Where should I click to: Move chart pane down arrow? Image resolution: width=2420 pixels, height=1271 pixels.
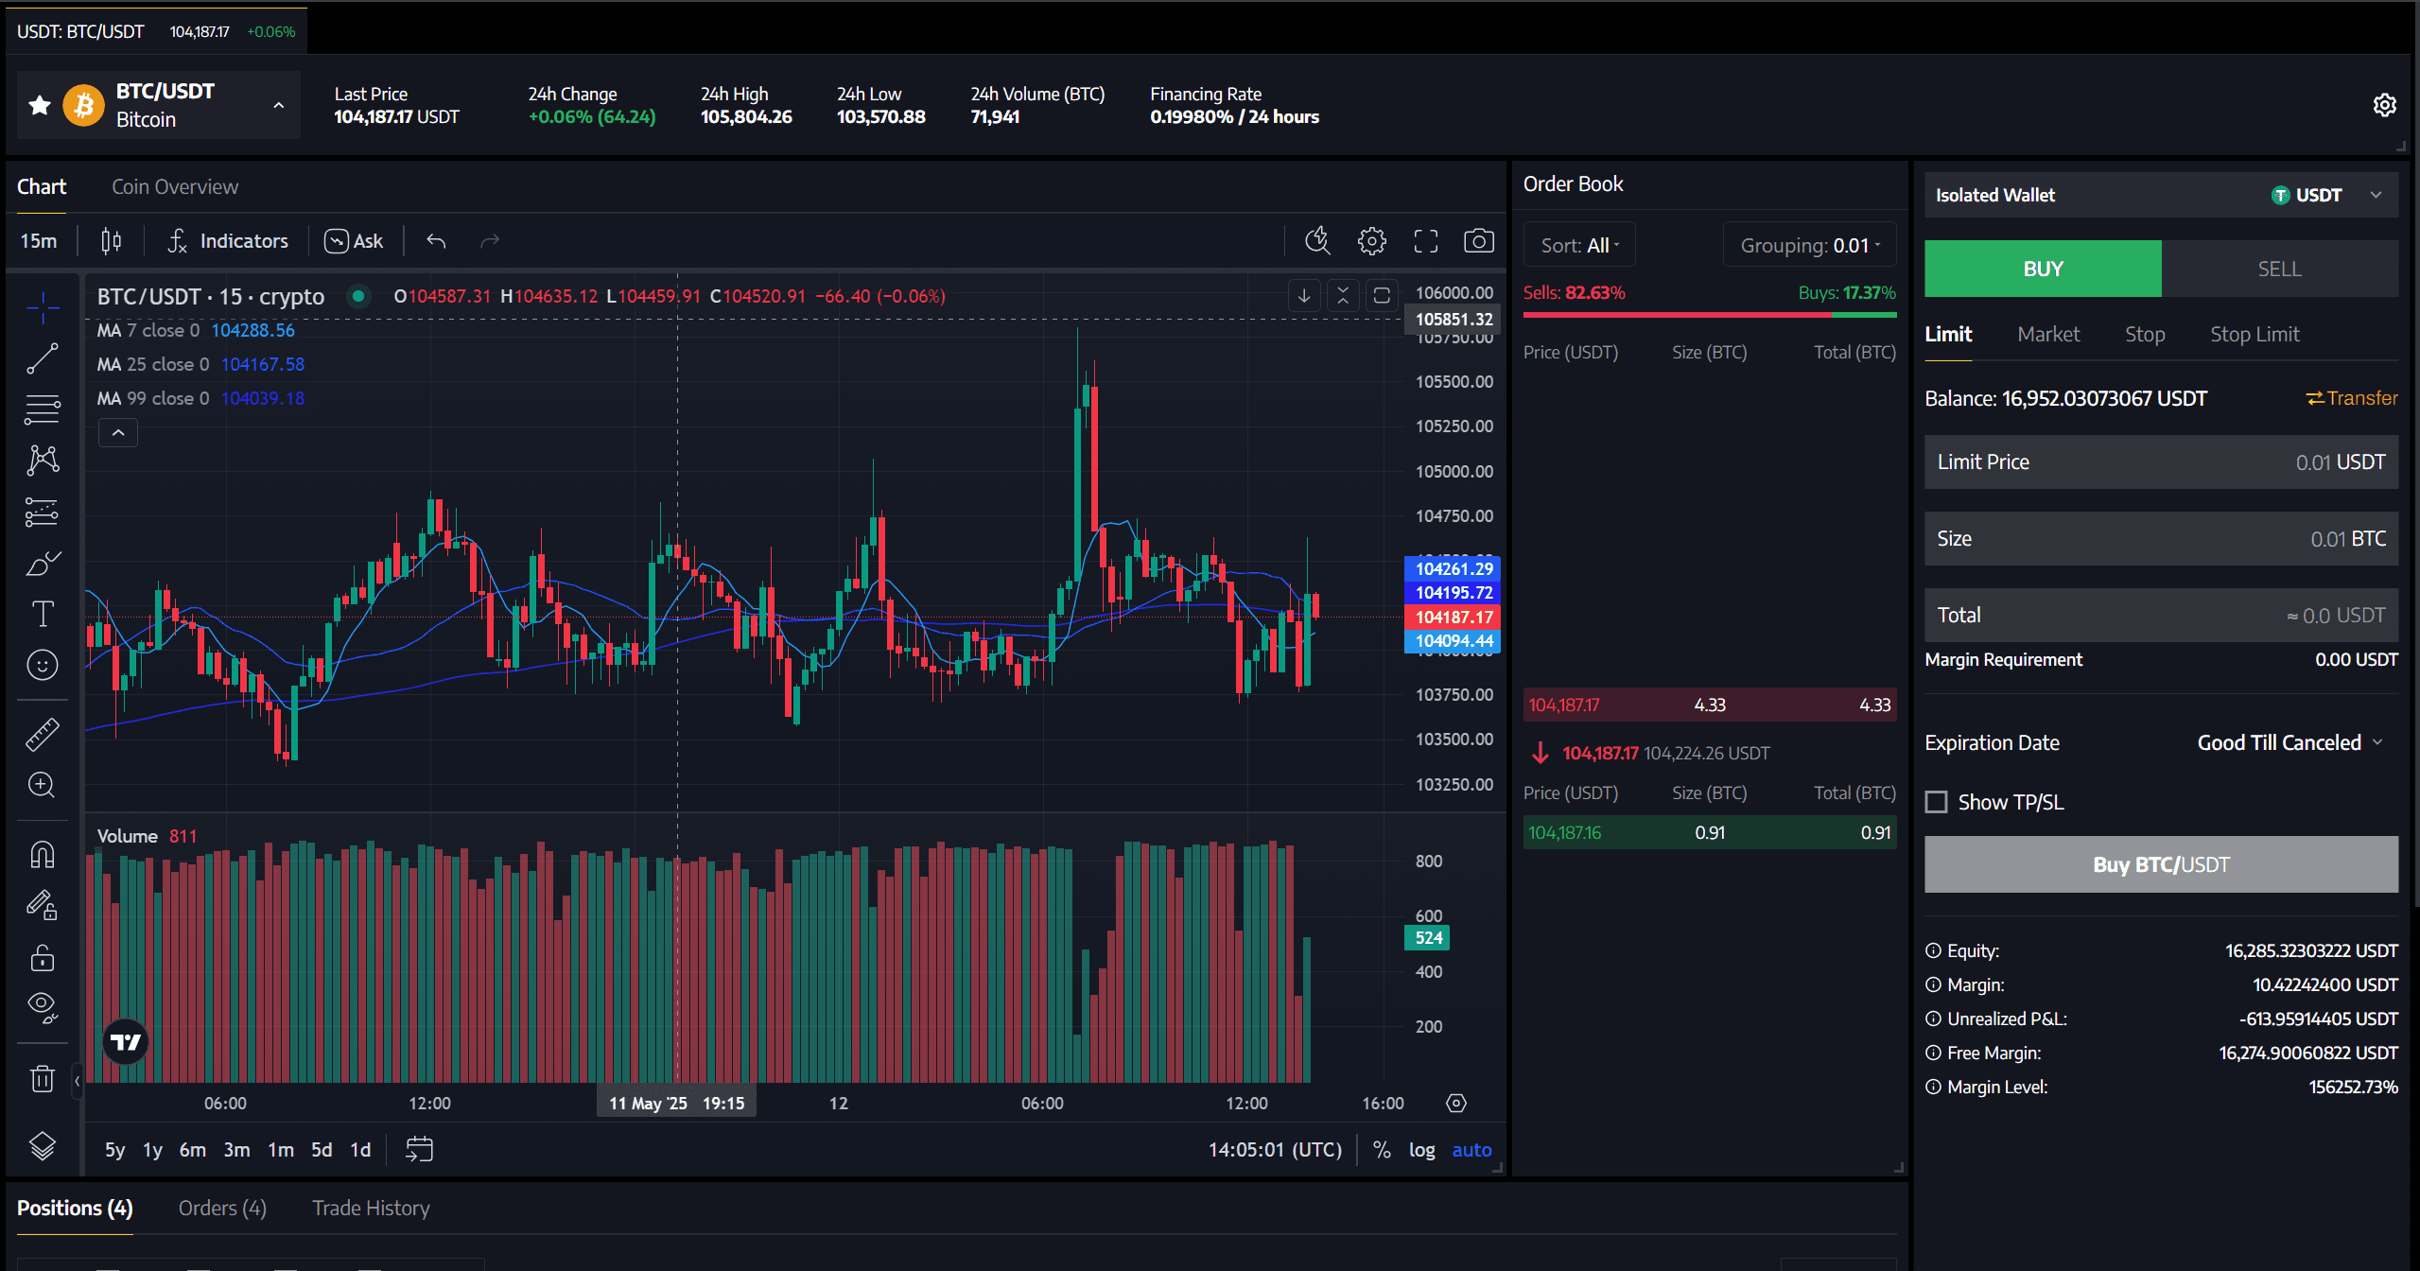pyautogui.click(x=1304, y=296)
